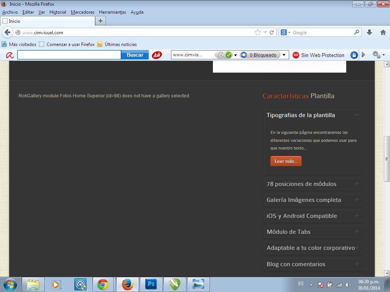390x292 pixels.
Task: Open the 0 Bloqueado dropdown arrow
Action: click(x=284, y=55)
